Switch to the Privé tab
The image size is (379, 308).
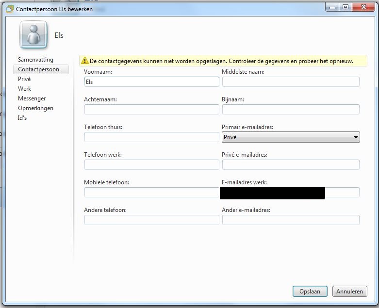[24, 79]
